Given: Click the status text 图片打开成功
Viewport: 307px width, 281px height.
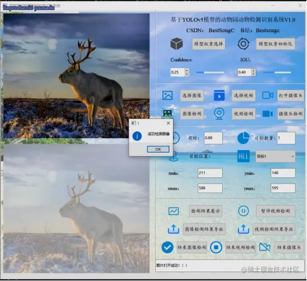Looking at the screenshot, I should click(172, 265).
